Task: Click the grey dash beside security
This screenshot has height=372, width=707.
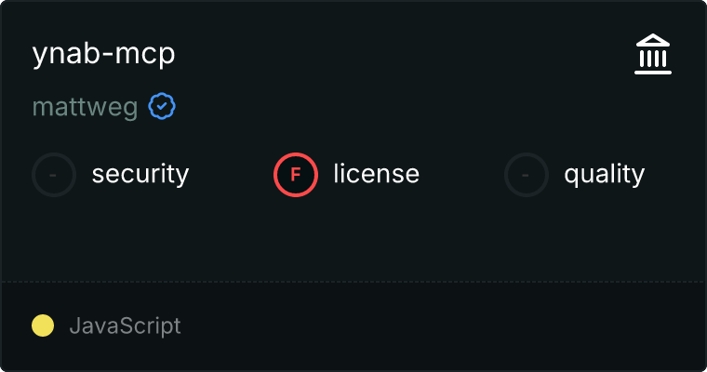Action: click(x=54, y=174)
